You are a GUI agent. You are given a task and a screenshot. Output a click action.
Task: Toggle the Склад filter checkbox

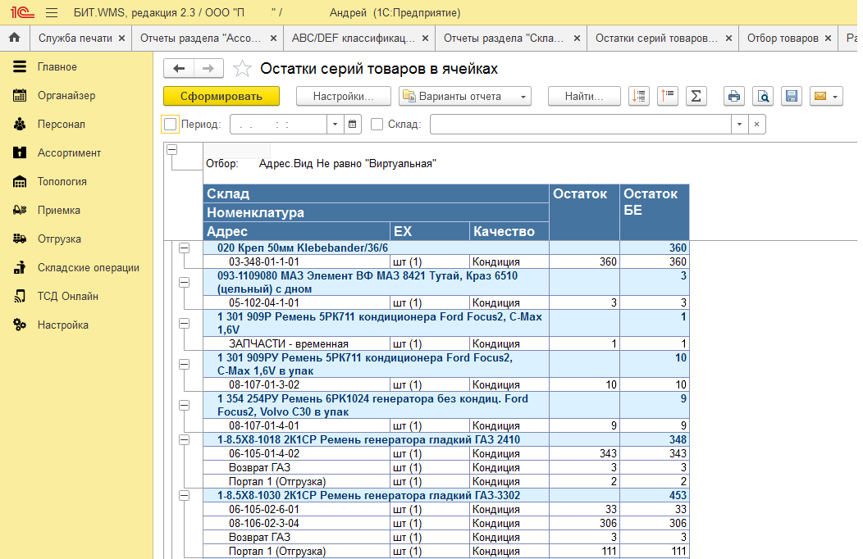tap(377, 125)
